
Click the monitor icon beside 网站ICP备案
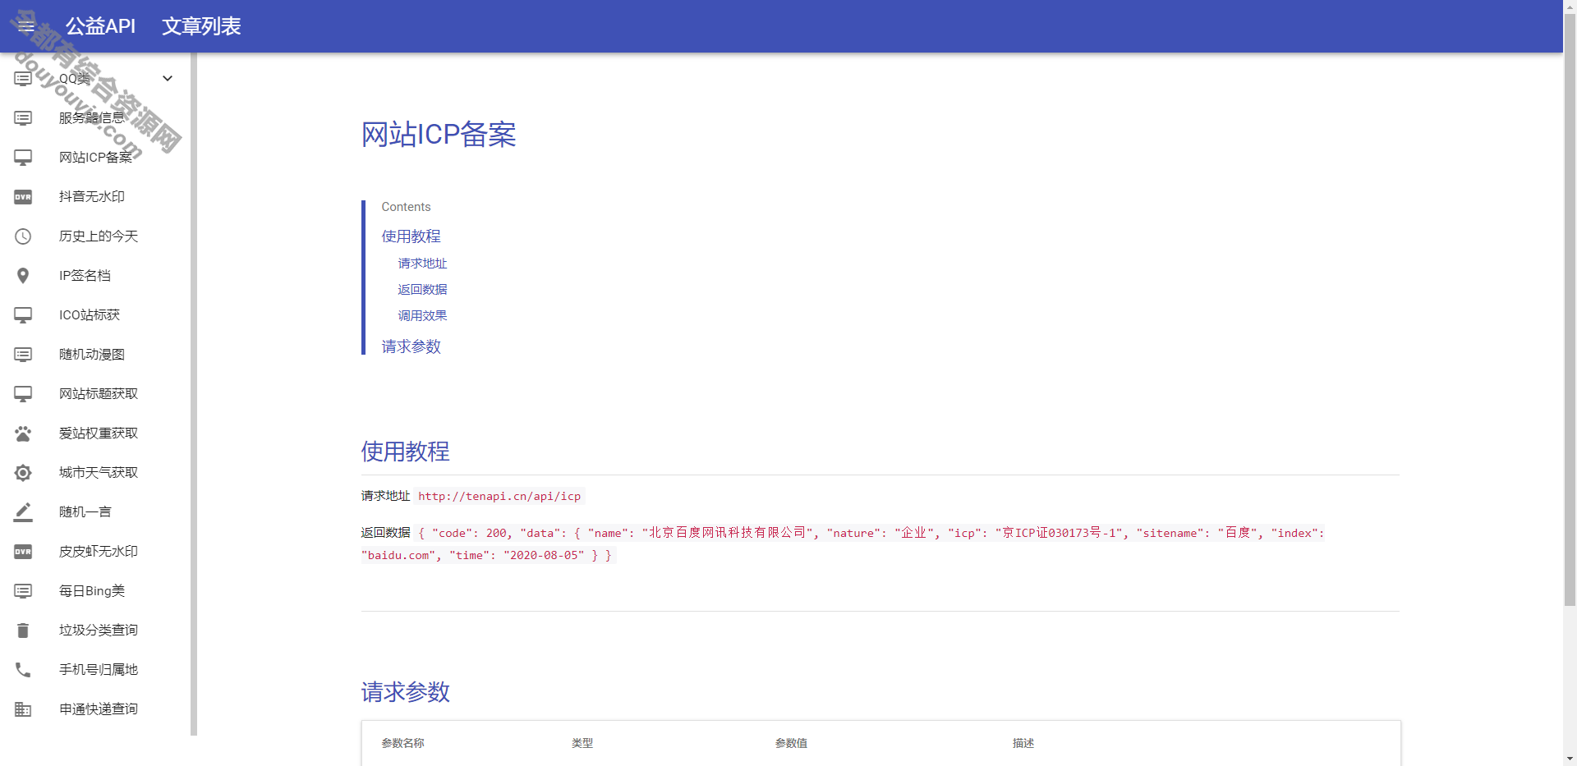click(x=23, y=158)
